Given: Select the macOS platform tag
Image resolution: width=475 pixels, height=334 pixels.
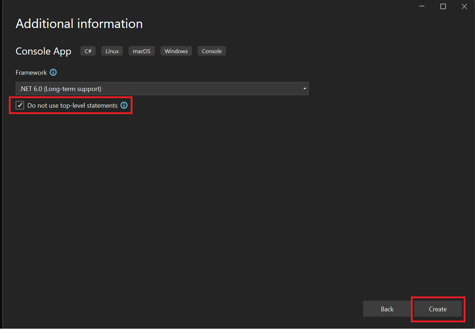Looking at the screenshot, I should (x=141, y=51).
